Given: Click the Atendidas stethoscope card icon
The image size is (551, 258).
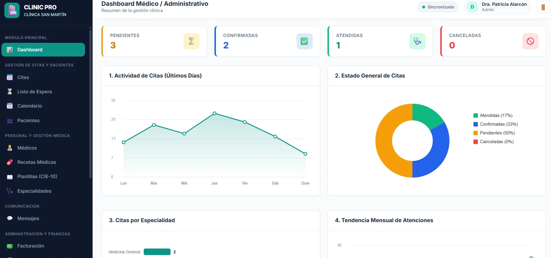Looking at the screenshot, I should pyautogui.click(x=417, y=41).
